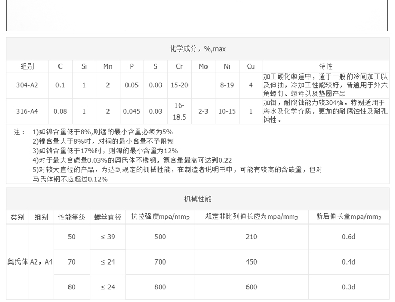This screenshot has width=395, height=302.
Task: Click the Ni value 8-19
Action: pos(227,85)
